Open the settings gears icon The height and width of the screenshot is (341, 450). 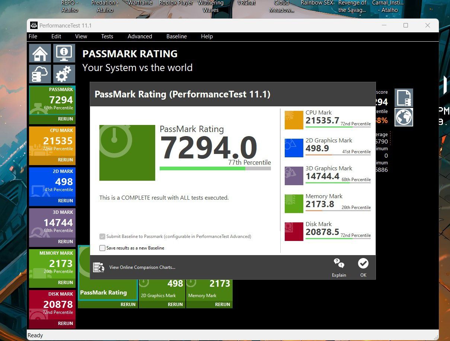[64, 74]
